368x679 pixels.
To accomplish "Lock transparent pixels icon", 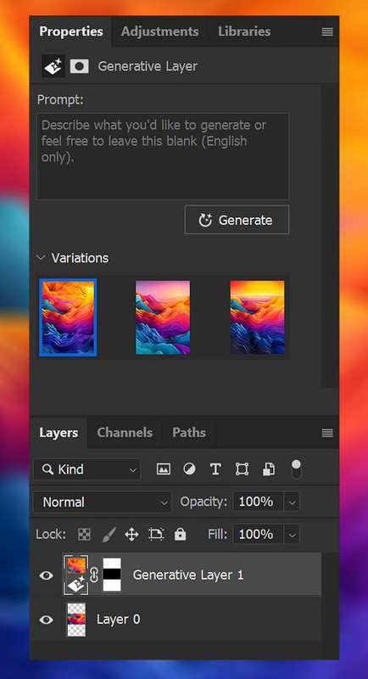I will point(84,535).
